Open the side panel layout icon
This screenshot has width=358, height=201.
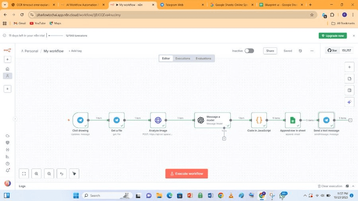click(349, 90)
